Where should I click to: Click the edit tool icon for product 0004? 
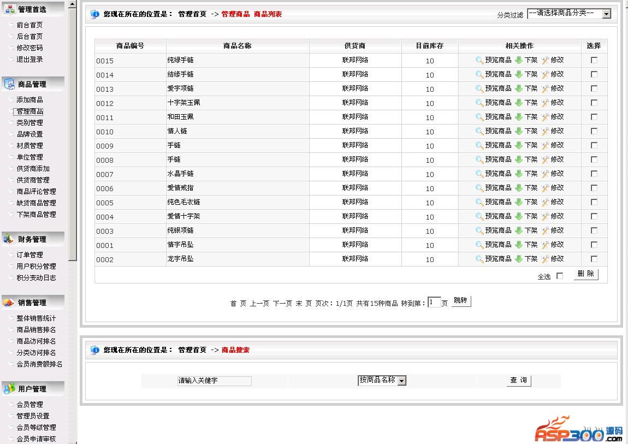545,217
